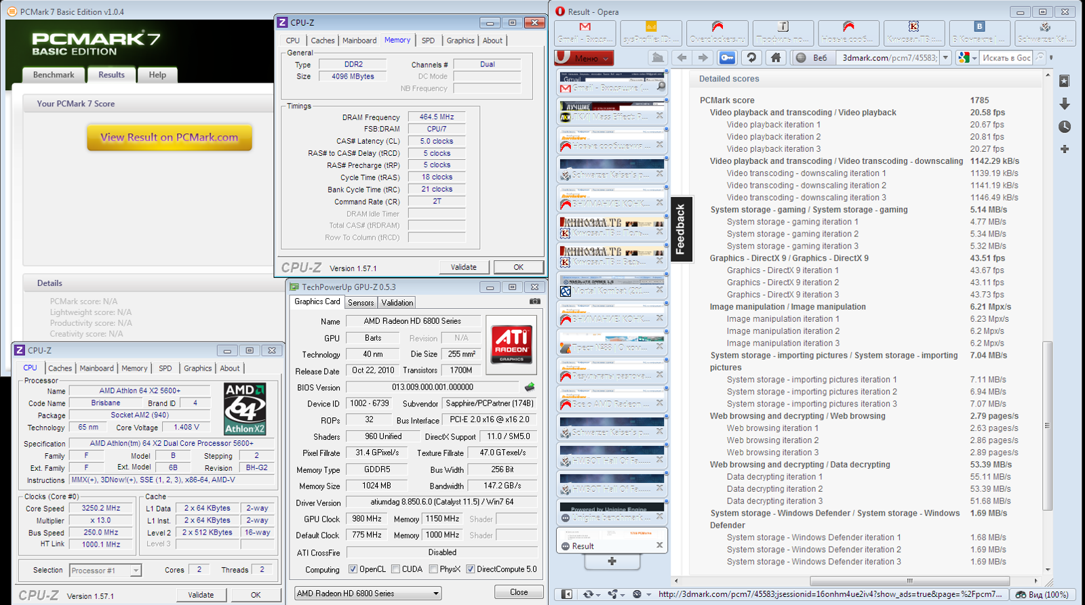Click the BIOS save icon in GPU-Z
This screenshot has width=1085, height=605.
[530, 387]
